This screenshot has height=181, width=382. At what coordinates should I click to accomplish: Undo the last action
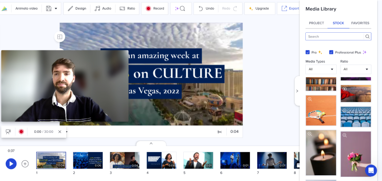pos(206,9)
